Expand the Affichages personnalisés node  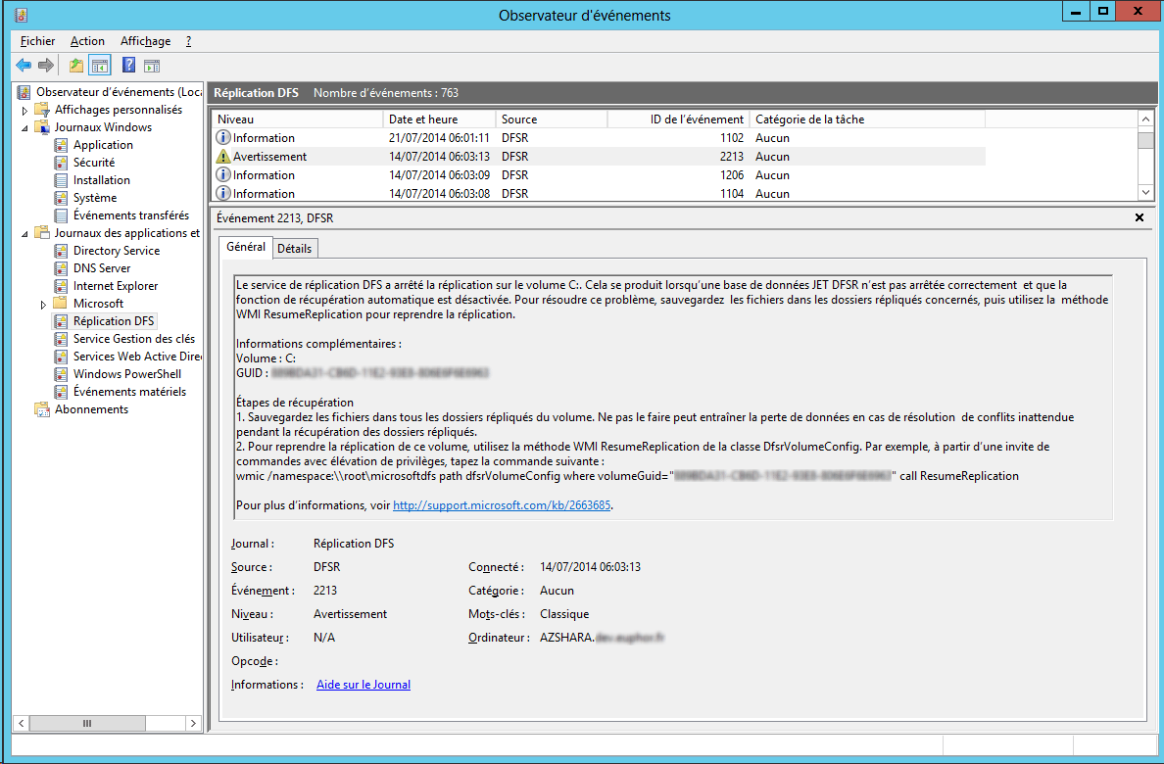tap(25, 111)
